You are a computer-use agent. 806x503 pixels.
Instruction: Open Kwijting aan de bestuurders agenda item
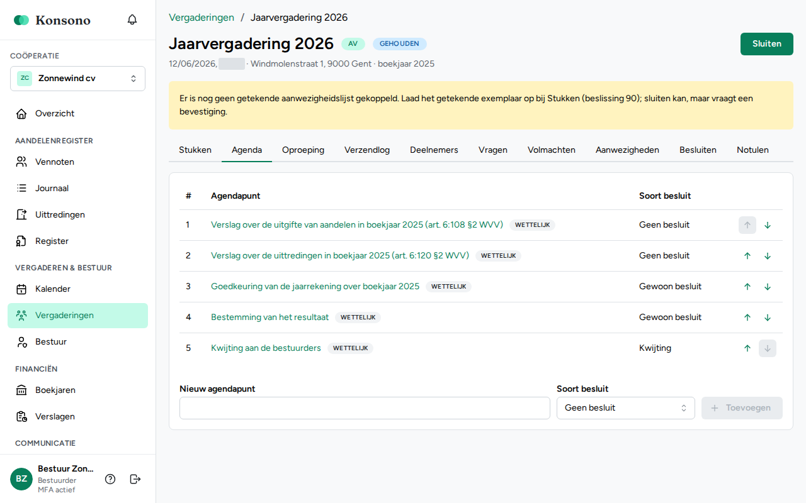(266, 348)
